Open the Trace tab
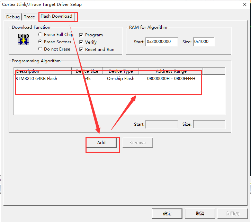 click(29, 17)
